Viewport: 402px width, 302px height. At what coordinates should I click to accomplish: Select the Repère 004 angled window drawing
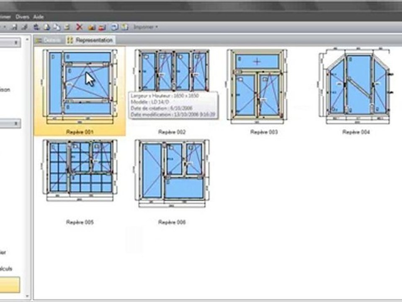pos(356,86)
